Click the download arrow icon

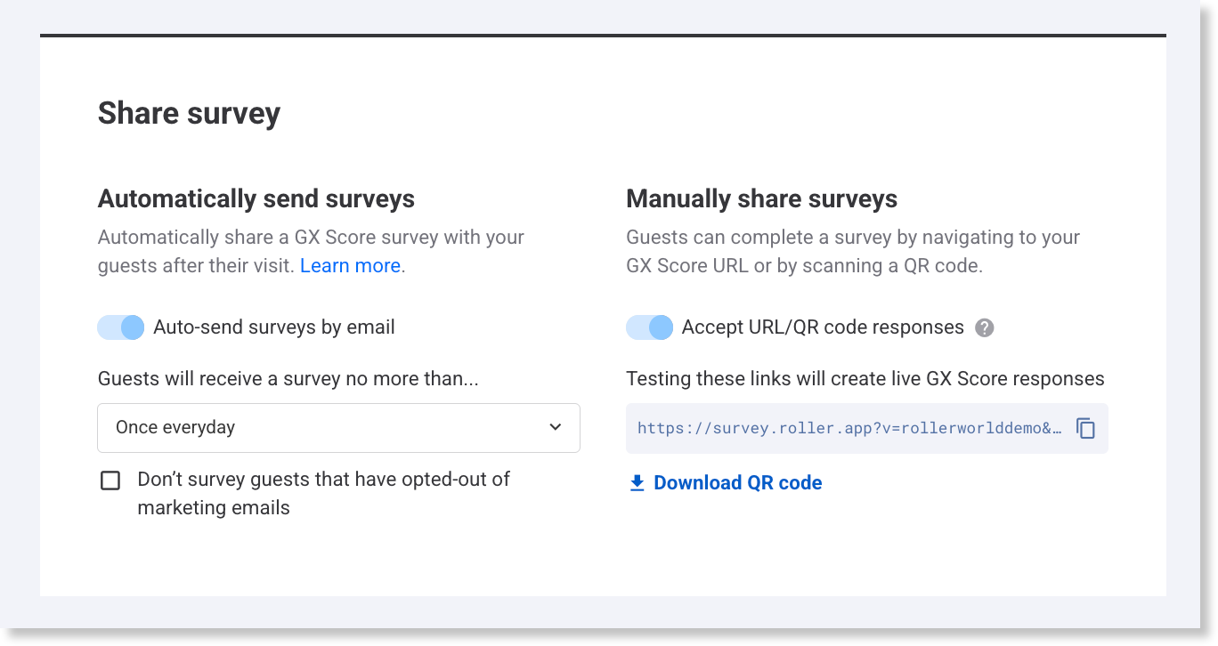pyautogui.click(x=637, y=483)
